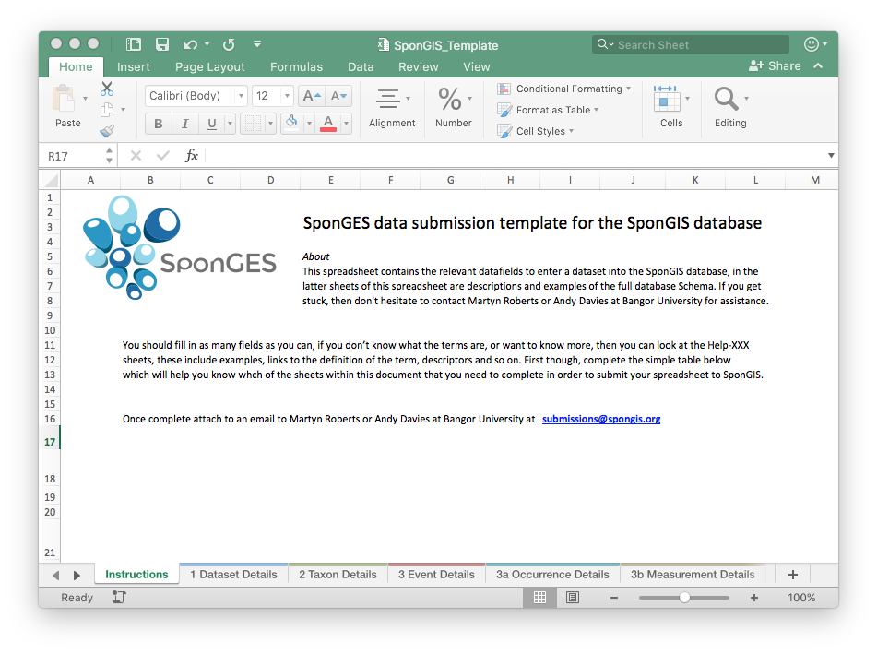
Task: Click the Number percent icon
Action: point(450,99)
